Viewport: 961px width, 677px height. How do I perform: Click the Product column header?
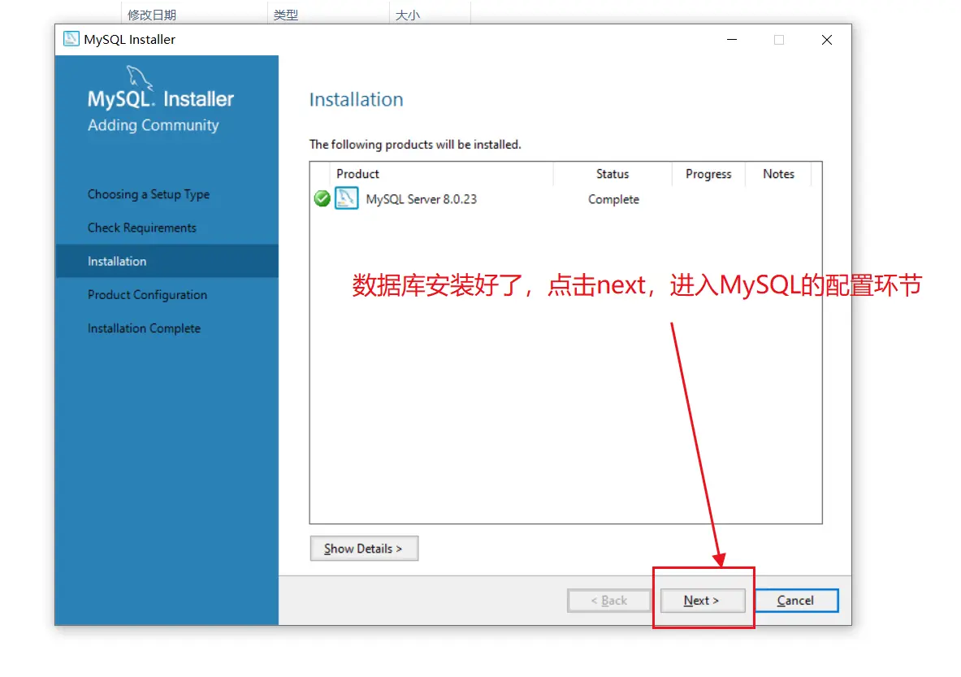(x=441, y=174)
